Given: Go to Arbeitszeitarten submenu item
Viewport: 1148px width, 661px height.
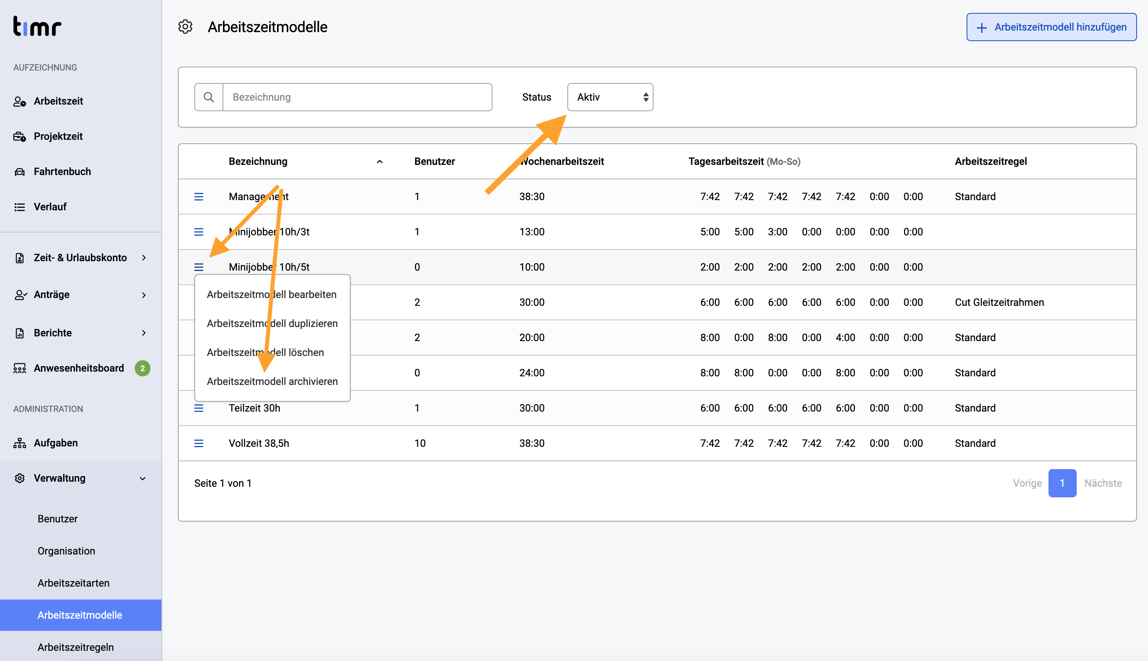Looking at the screenshot, I should (x=74, y=583).
